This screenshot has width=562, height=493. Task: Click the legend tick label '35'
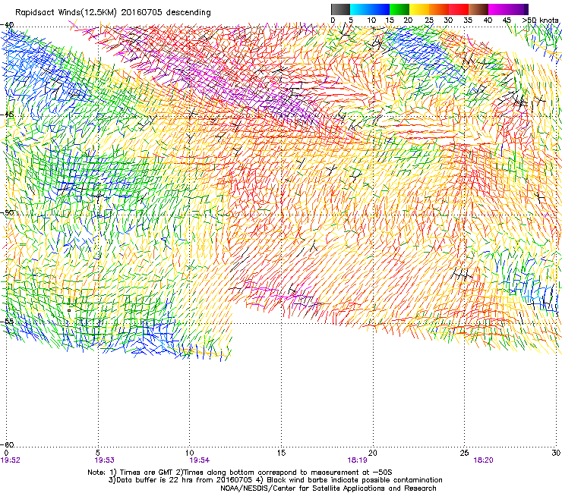468,20
